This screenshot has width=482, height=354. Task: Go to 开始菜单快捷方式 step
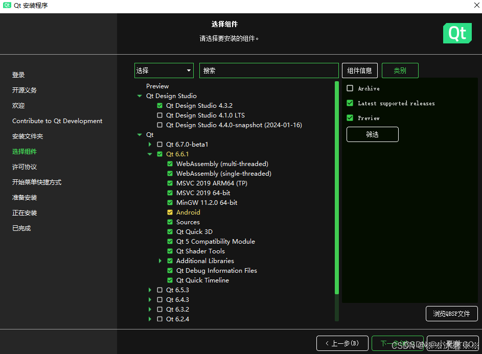pos(37,182)
